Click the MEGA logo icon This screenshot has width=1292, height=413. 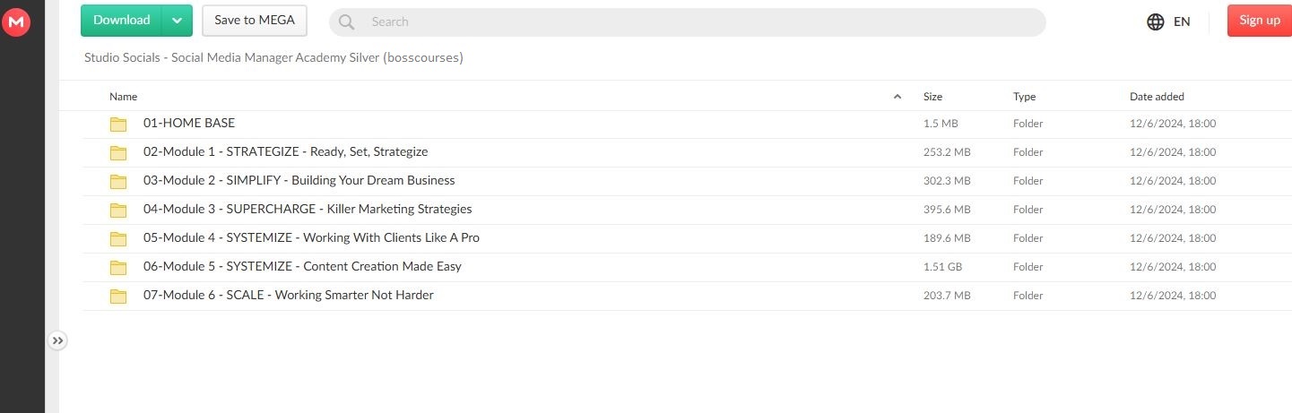coord(16,22)
